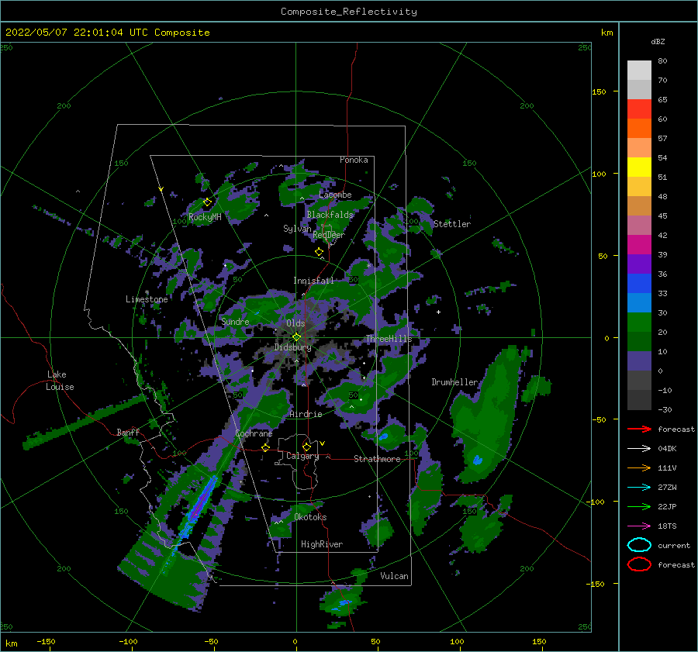Click the red forecast ellipse symbol
Viewport: 698px width, 652px height.
pyautogui.click(x=639, y=564)
